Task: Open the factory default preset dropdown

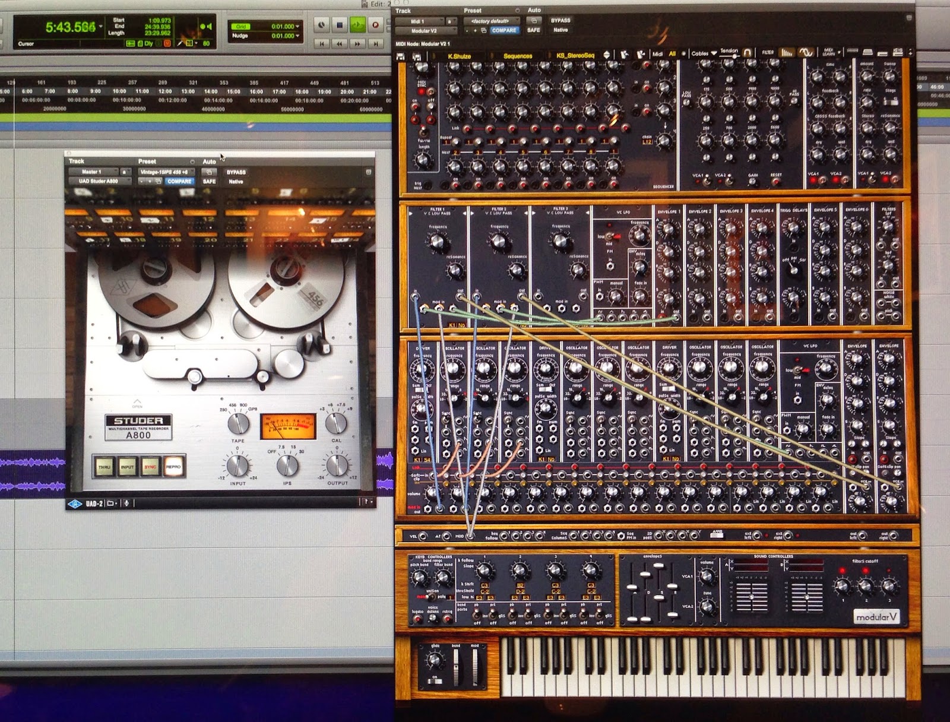Action: click(x=490, y=21)
